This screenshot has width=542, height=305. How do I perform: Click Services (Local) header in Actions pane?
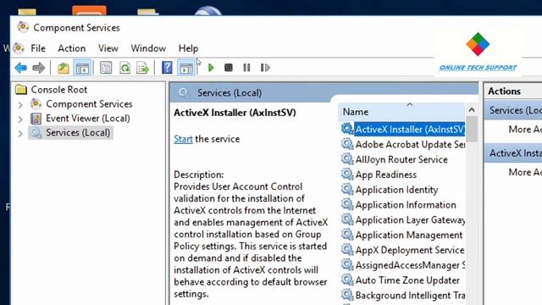tap(513, 110)
